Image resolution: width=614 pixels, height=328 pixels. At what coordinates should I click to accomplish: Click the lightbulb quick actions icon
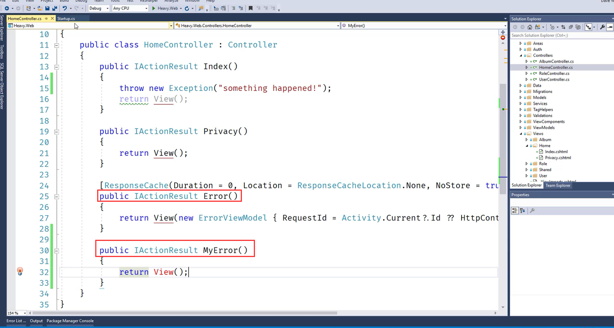coord(20,271)
